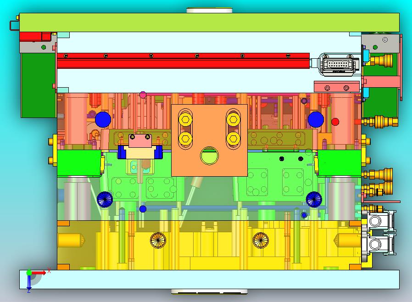Pick the lower-left yellow hex bolt
Image resolution: width=412 pixels, height=302 pixels.
[x=185, y=138]
